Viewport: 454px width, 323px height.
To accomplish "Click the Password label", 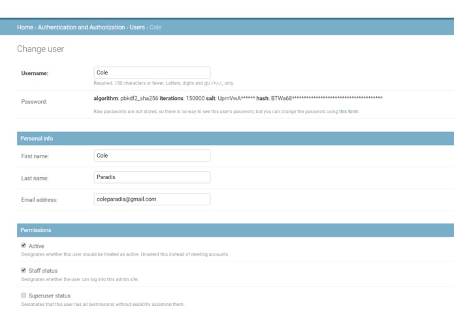I will [34, 102].
